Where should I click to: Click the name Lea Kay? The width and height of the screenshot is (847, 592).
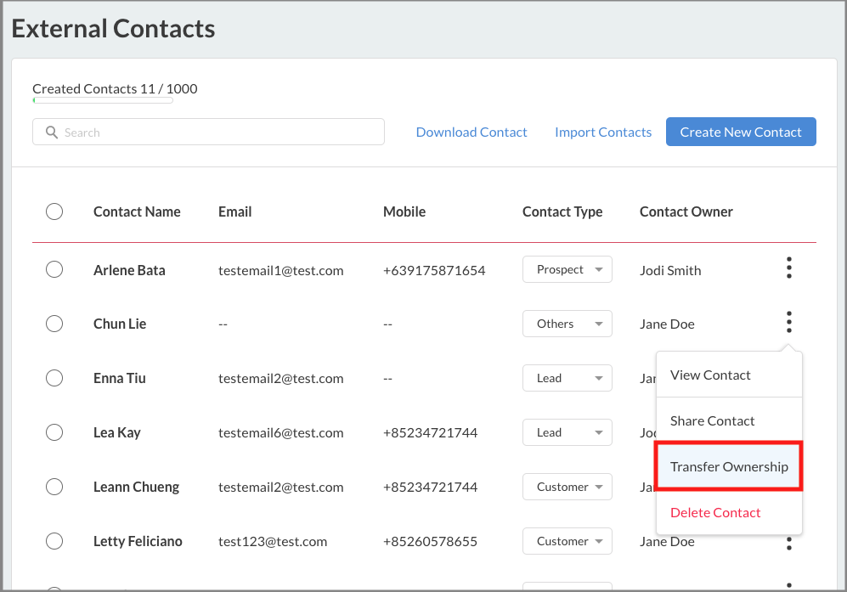tap(116, 432)
